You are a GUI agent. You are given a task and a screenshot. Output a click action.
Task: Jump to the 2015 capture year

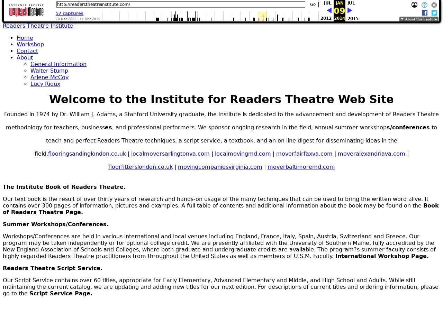click(x=353, y=18)
